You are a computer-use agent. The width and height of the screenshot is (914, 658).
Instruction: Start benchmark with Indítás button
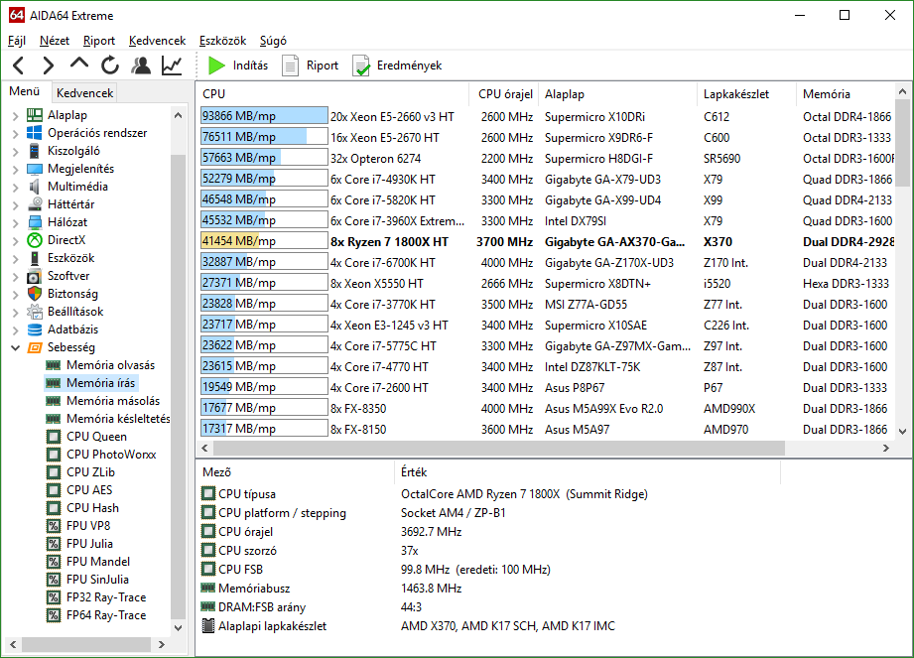pyautogui.click(x=237, y=66)
